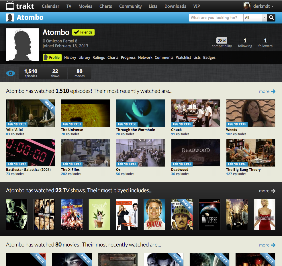The width and height of the screenshot is (282, 266).
Task: Open the Weeds episode thumbnail
Action: pyautogui.click(x=251, y=113)
